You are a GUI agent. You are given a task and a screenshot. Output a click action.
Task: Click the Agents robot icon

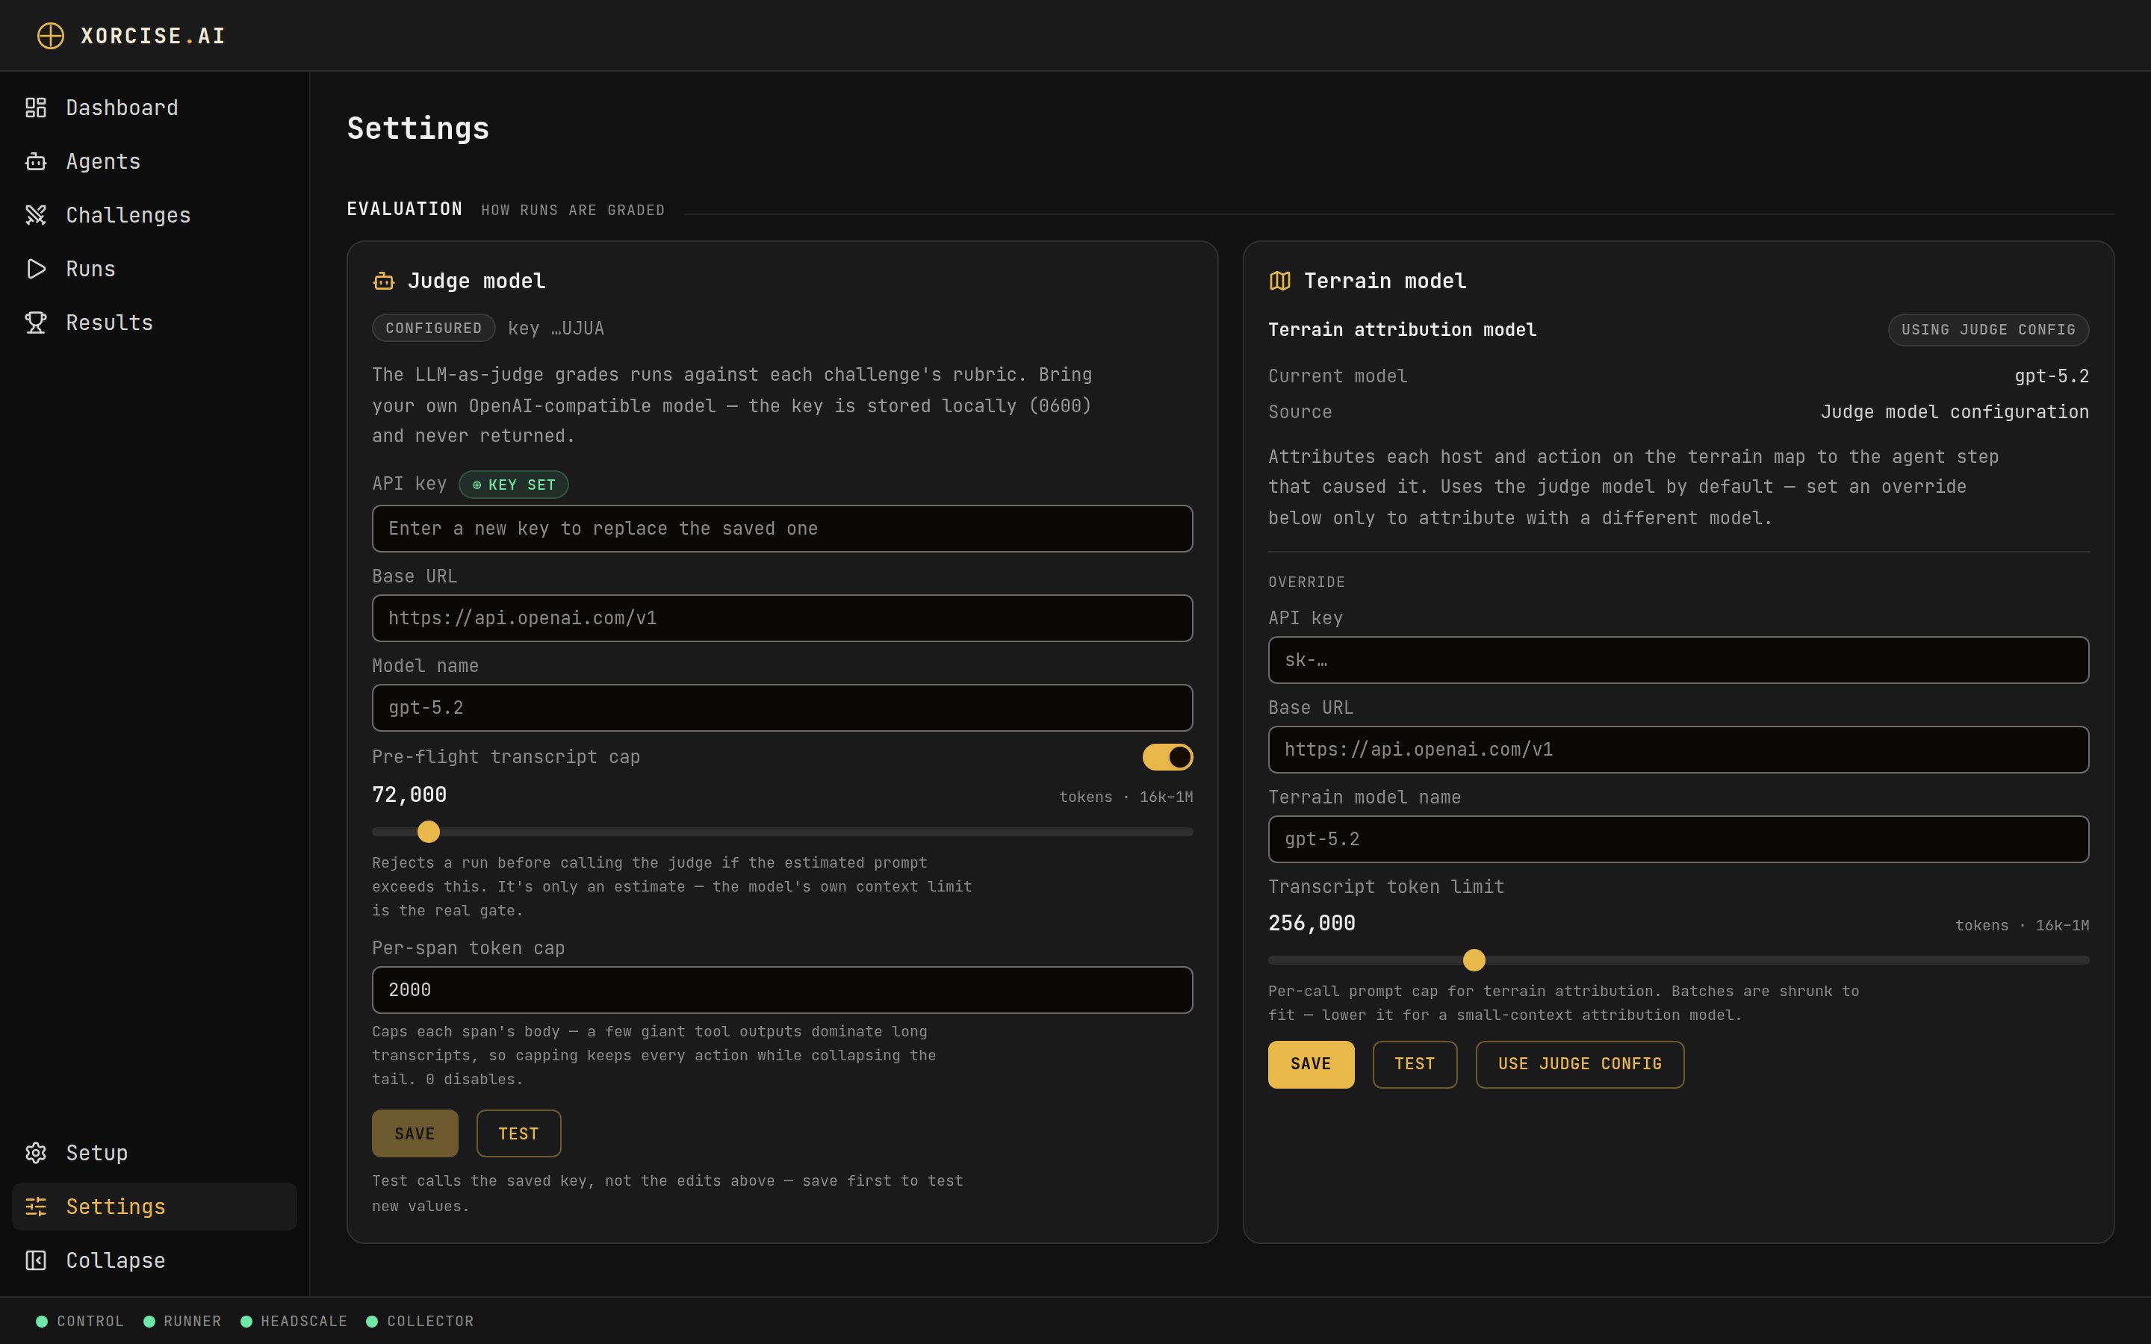pos(36,162)
